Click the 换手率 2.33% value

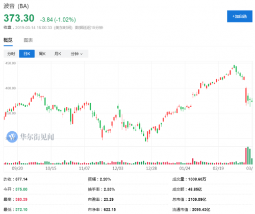tap(109, 189)
